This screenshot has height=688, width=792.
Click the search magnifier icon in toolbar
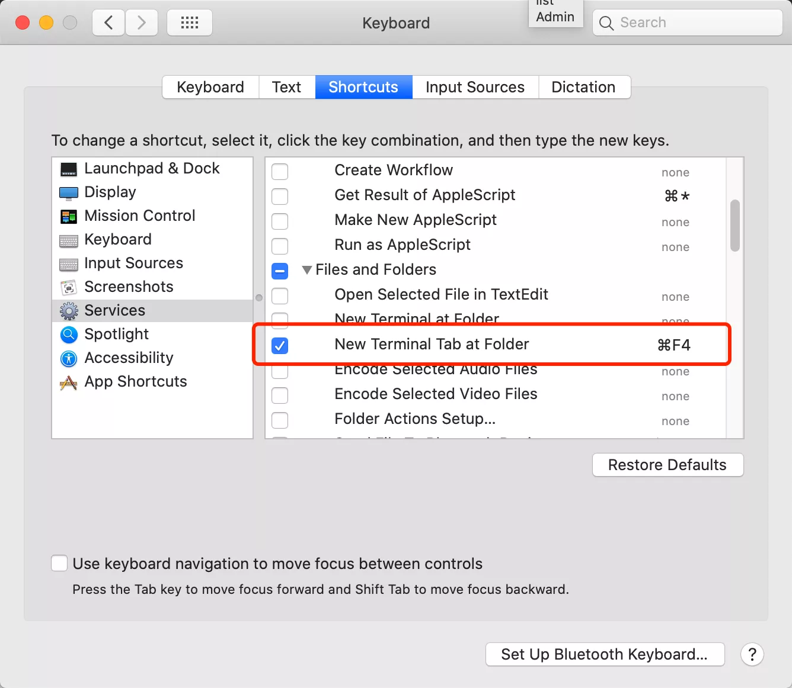pyautogui.click(x=606, y=23)
